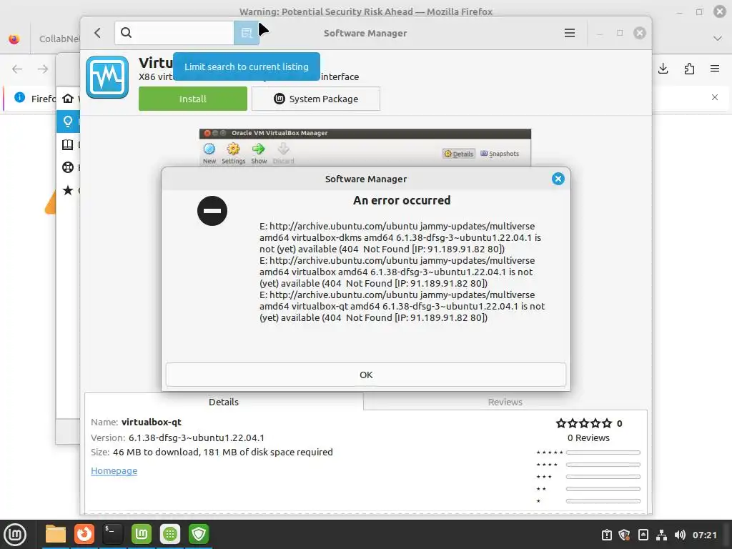Click the zero-star rating stars
Image resolution: width=732 pixels, height=549 pixels.
(x=583, y=423)
